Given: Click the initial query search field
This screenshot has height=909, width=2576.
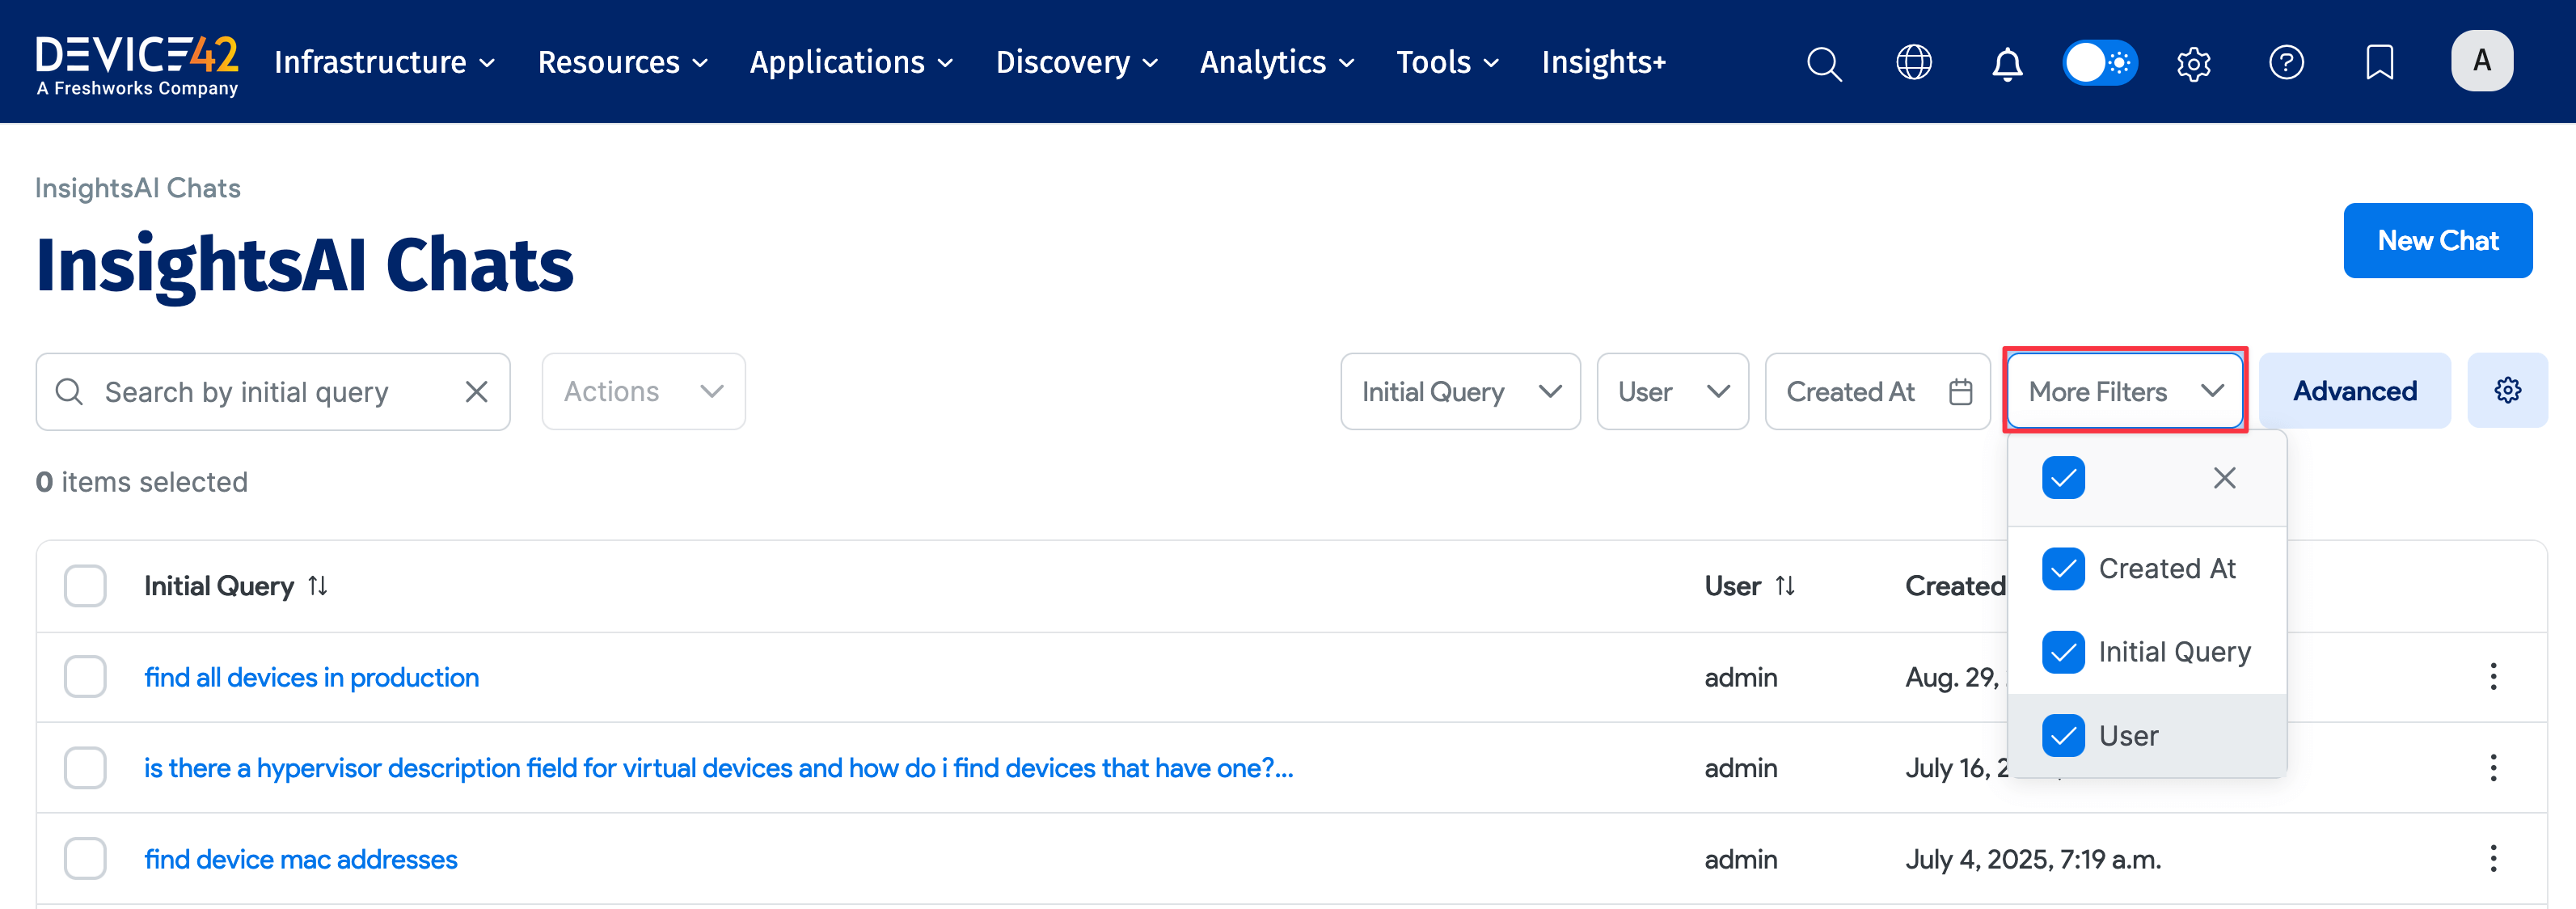Looking at the screenshot, I should coord(250,391).
